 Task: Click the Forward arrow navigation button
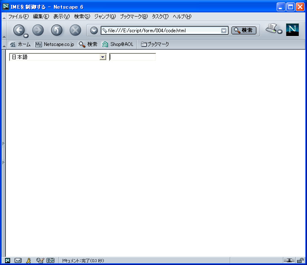click(x=38, y=30)
